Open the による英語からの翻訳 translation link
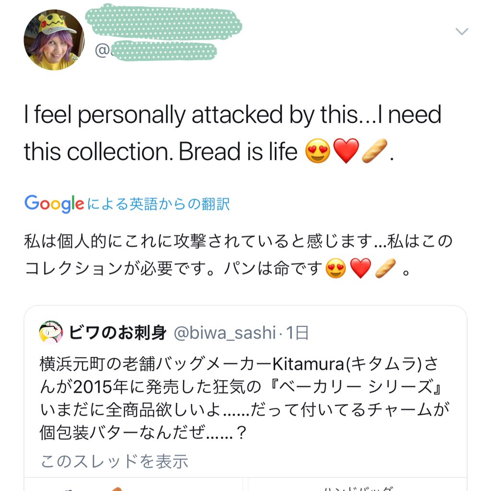Image resolution: width=491 pixels, height=491 pixels. [x=159, y=204]
